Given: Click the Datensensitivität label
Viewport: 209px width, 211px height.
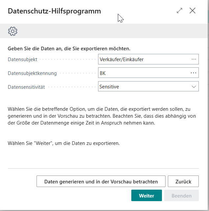Looking at the screenshot, I should 26,87.
